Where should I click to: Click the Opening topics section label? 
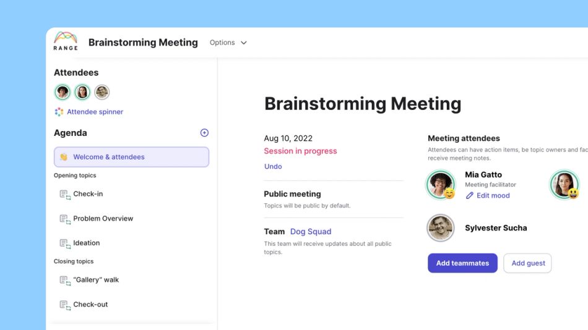coord(75,176)
